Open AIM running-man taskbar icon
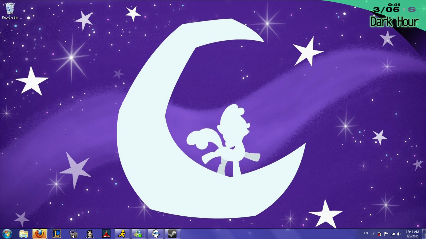Screen dimensions: 426x239 (x=122, y=234)
